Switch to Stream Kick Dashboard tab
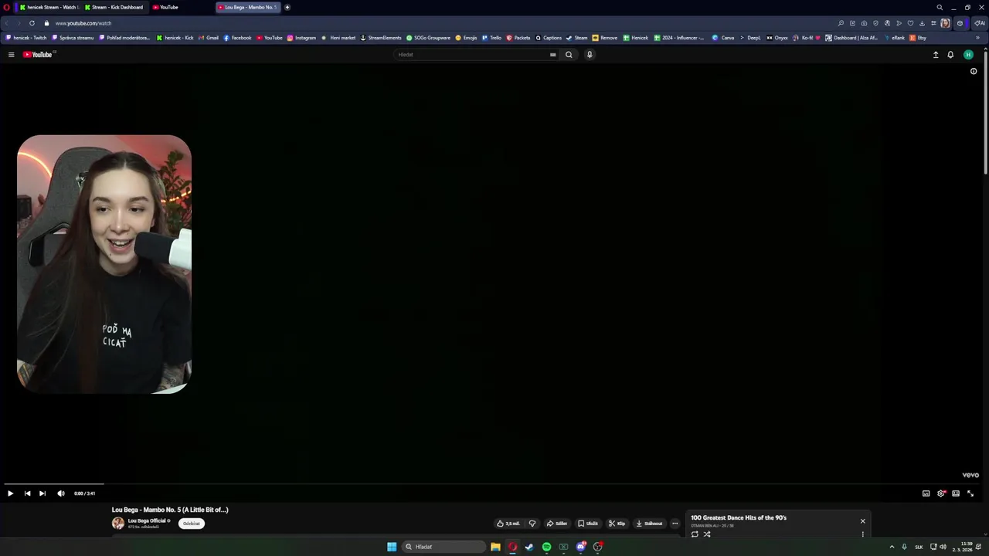Image resolution: width=989 pixels, height=556 pixels. pos(114,7)
